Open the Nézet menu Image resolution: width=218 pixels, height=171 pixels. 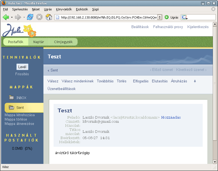(36, 9)
